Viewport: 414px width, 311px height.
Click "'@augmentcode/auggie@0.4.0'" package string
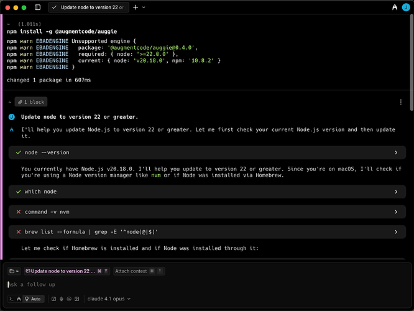point(151,48)
